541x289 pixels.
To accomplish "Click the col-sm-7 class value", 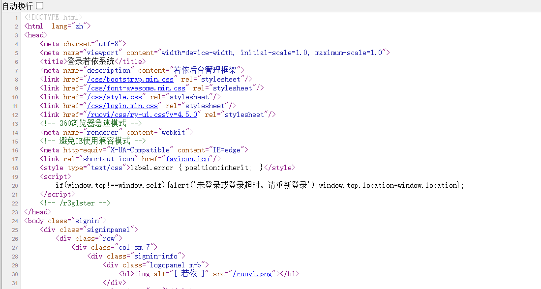I will [x=134, y=247].
